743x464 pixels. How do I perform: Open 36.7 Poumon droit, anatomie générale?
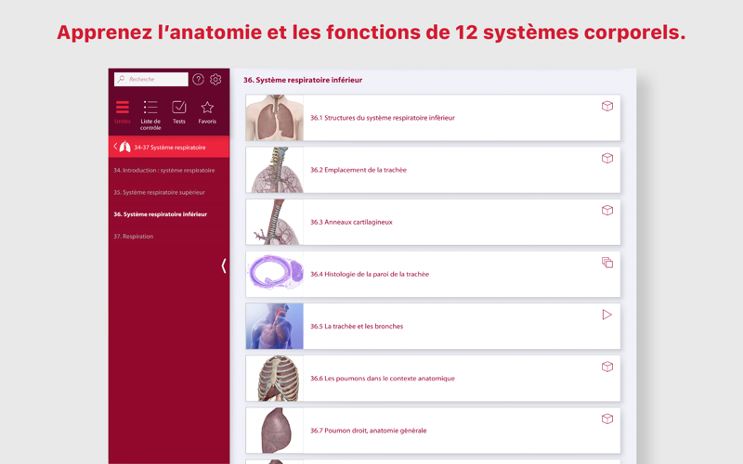pyautogui.click(x=433, y=430)
